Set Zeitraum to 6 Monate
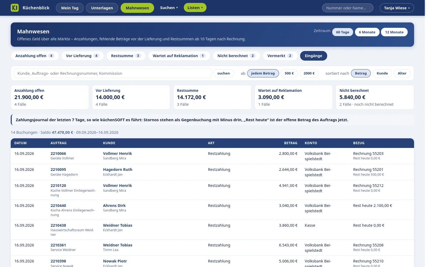 pos(367,32)
